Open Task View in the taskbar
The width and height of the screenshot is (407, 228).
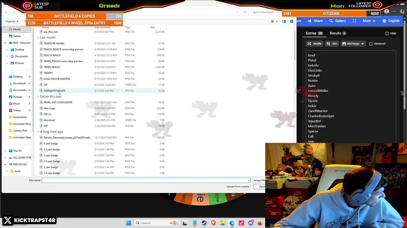[185, 223]
